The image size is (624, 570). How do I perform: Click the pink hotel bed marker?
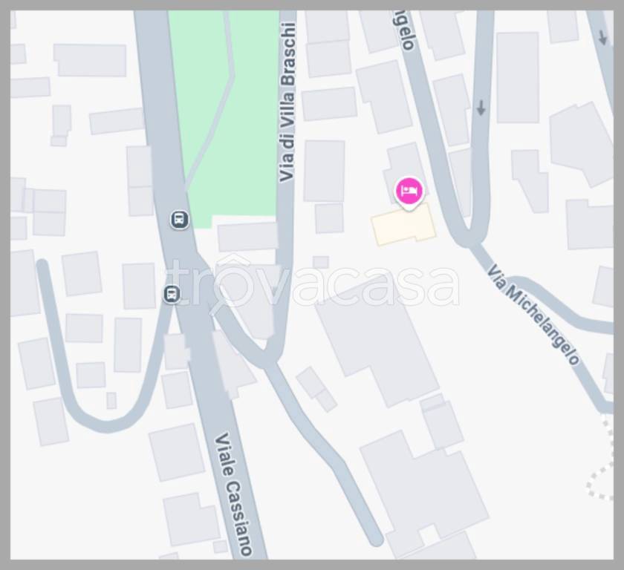pos(409,192)
